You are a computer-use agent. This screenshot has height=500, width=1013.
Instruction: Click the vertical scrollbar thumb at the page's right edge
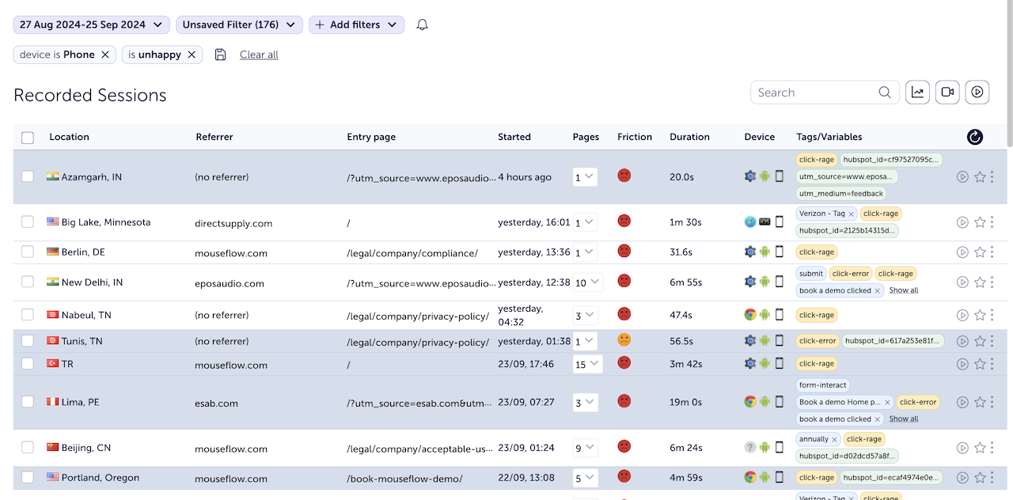pos(1008,74)
